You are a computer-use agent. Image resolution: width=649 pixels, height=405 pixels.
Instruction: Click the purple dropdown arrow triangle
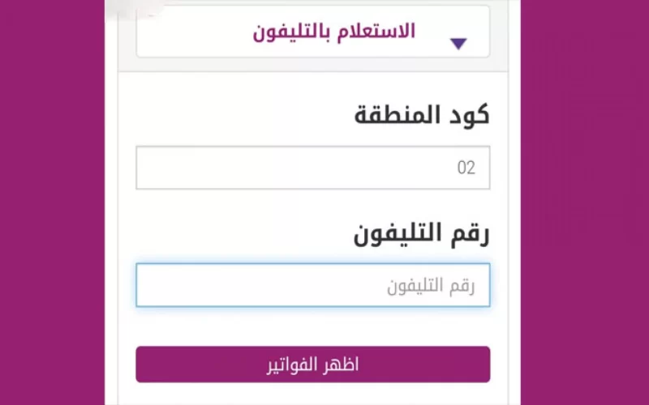(458, 44)
